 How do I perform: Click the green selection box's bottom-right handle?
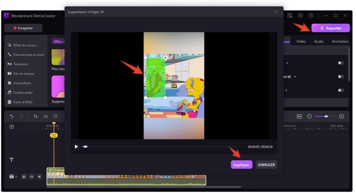[x=165, y=98]
